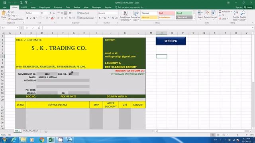
Task: Click the SEND JPG button
Action: 171,41
